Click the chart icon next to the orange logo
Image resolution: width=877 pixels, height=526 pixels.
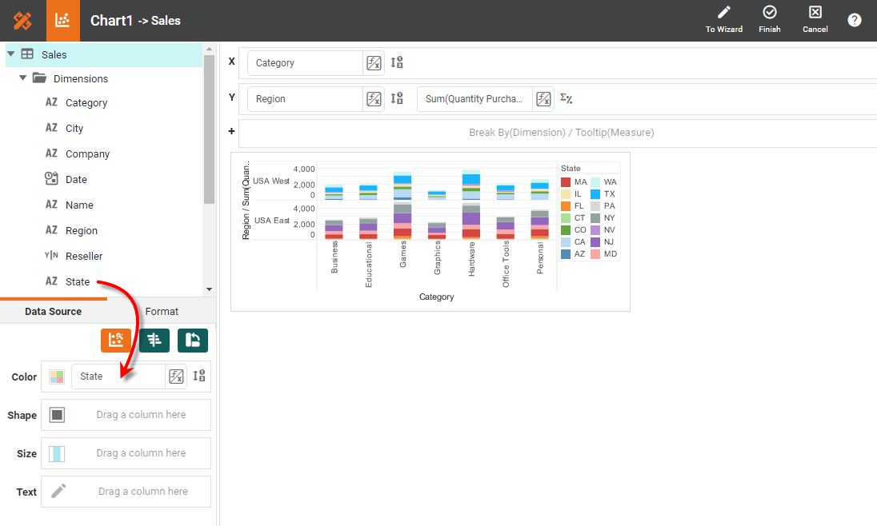[63, 20]
